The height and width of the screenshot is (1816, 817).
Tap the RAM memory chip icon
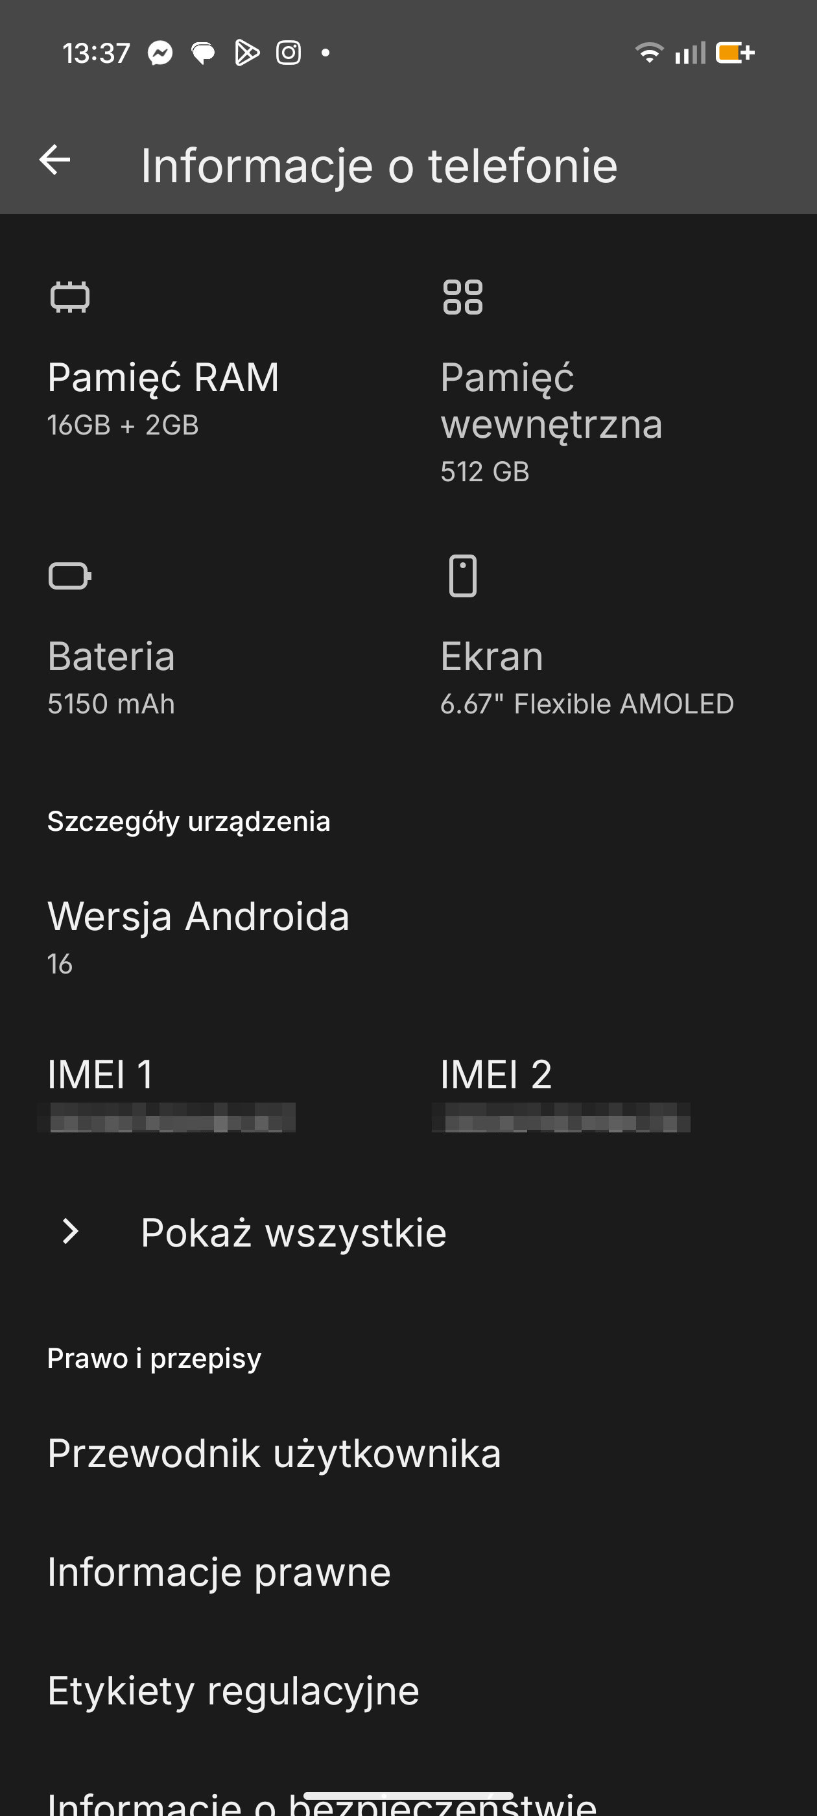(x=70, y=297)
